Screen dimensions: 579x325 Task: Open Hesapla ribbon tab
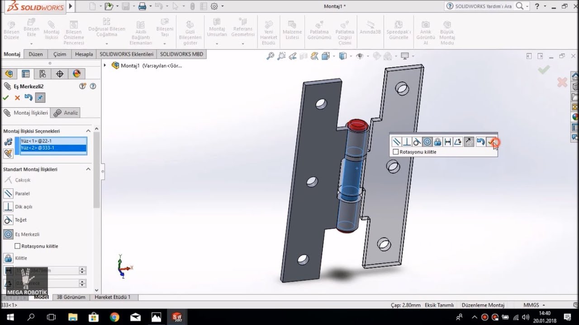point(84,54)
